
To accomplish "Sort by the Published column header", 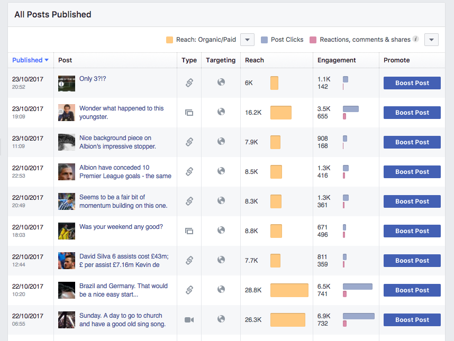I will (30, 60).
